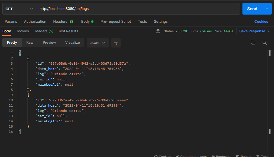Open the Authorization tab
This screenshot has width=274, height=157.
click(35, 22)
